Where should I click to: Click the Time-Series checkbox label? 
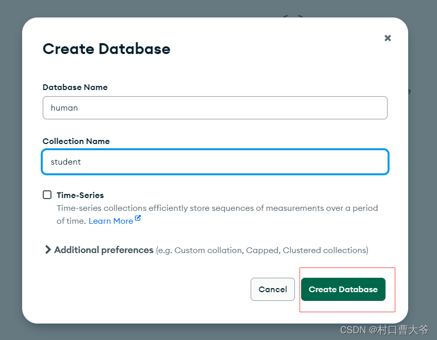(x=80, y=195)
